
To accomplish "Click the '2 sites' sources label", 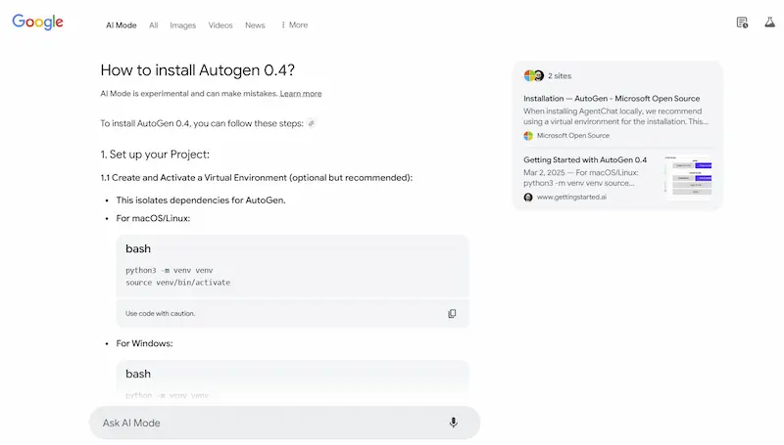I will pos(560,76).
